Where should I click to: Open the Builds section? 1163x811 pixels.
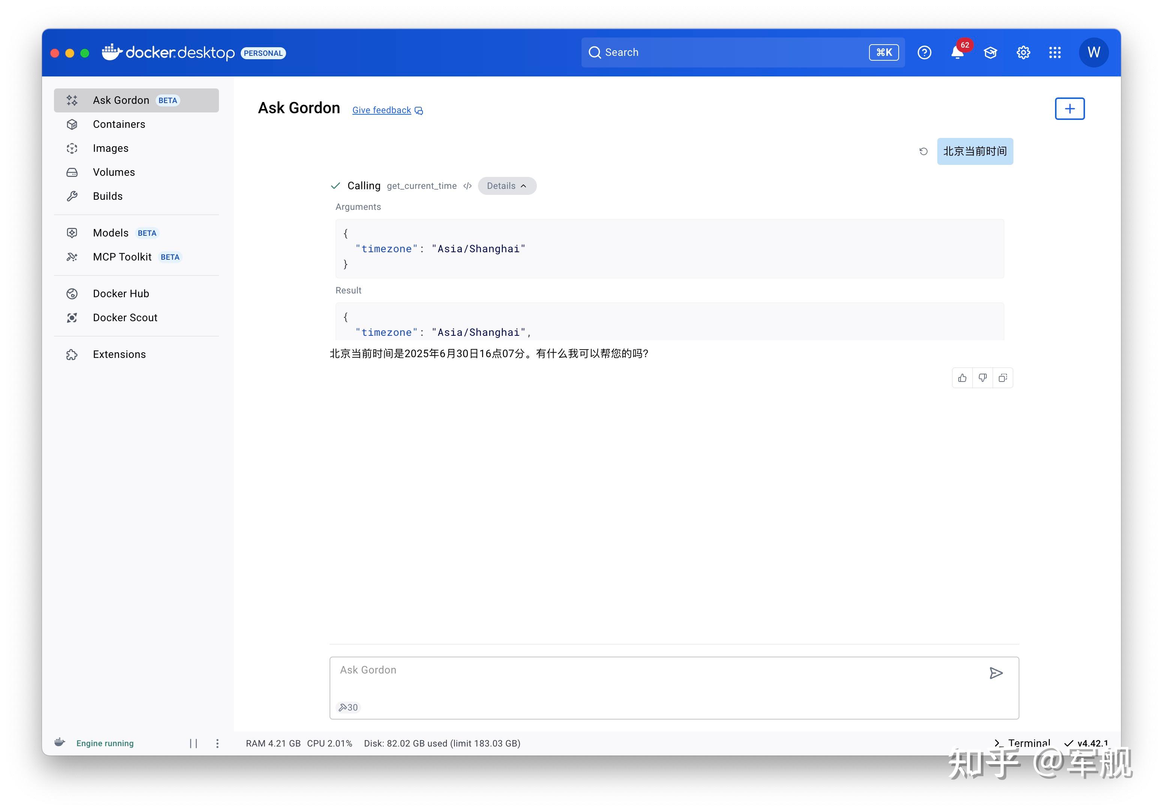[x=107, y=196]
